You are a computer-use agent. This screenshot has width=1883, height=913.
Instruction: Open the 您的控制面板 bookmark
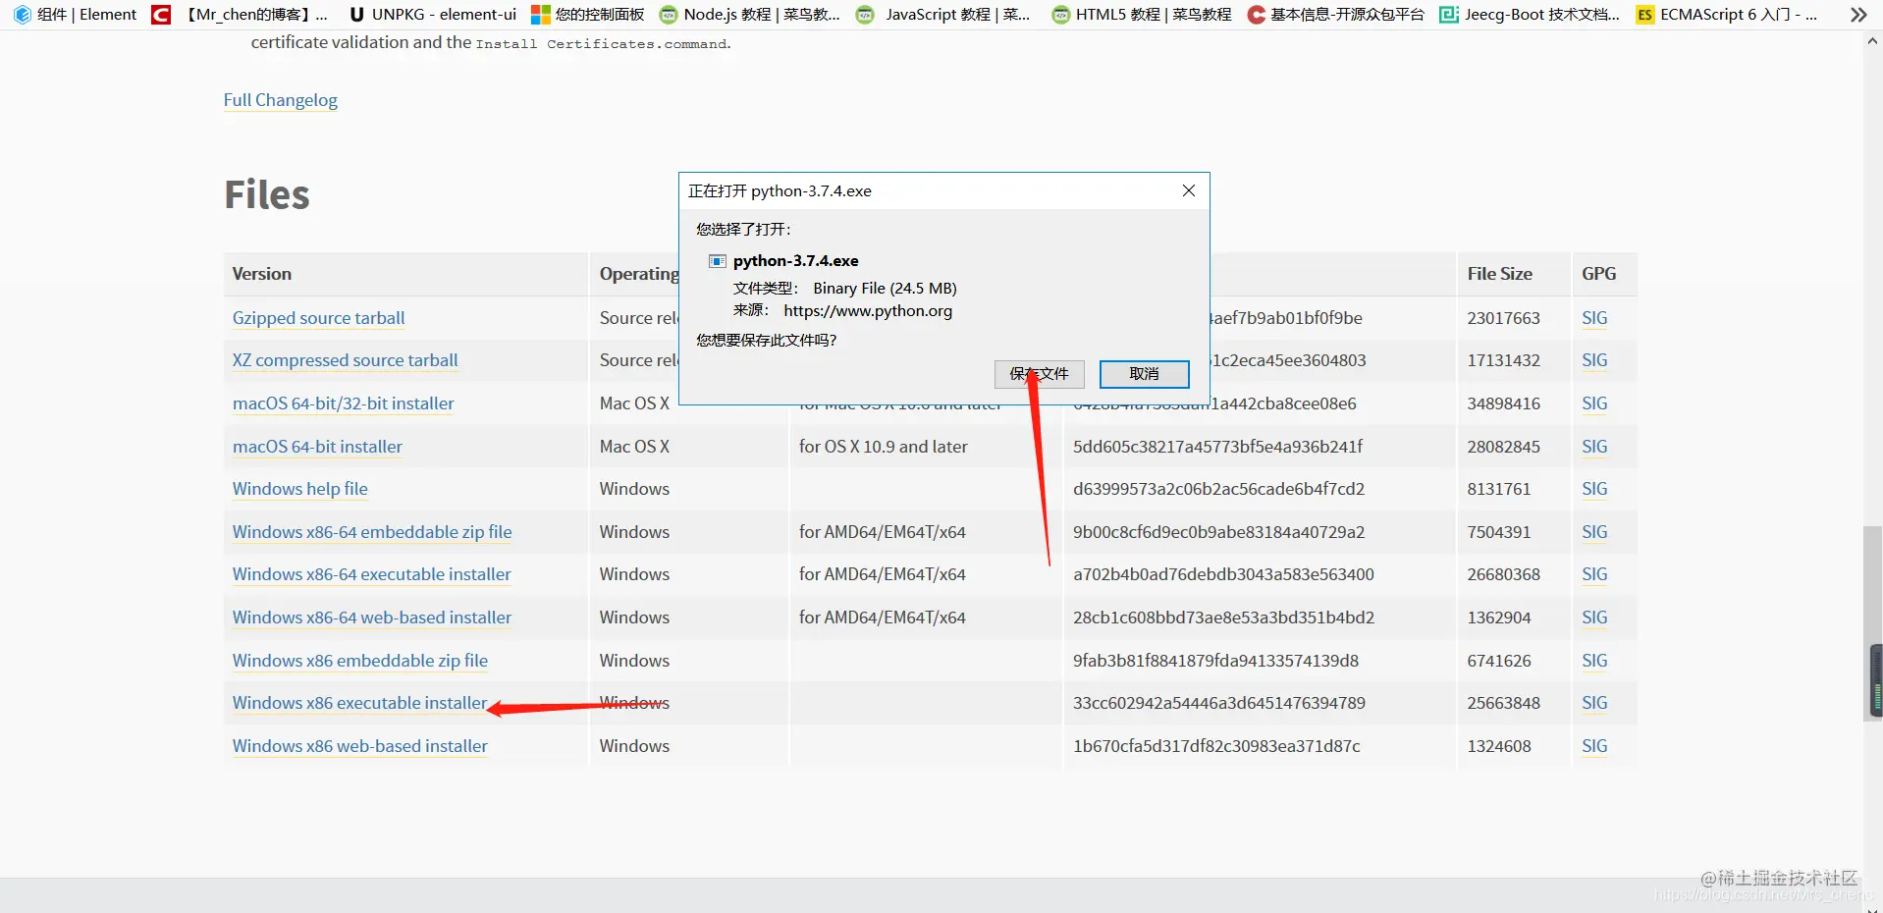pyautogui.click(x=587, y=15)
